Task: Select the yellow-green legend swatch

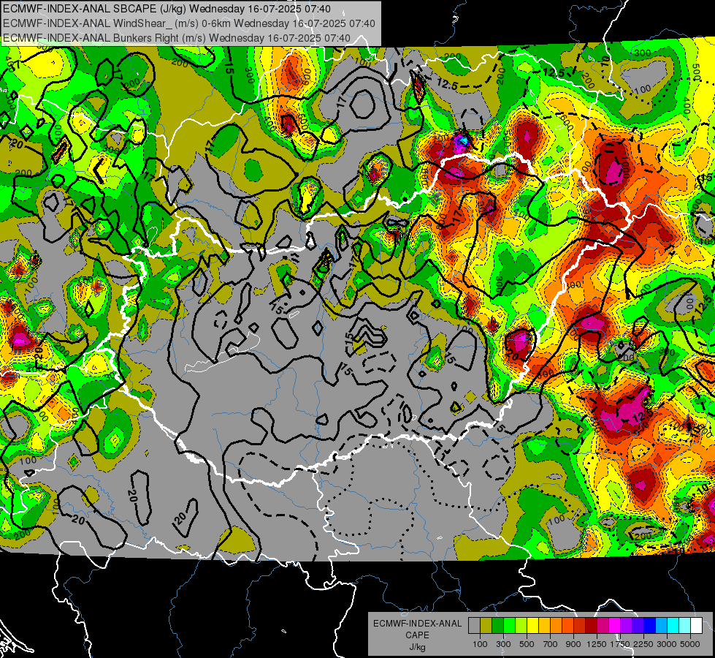Action: [x=521, y=625]
